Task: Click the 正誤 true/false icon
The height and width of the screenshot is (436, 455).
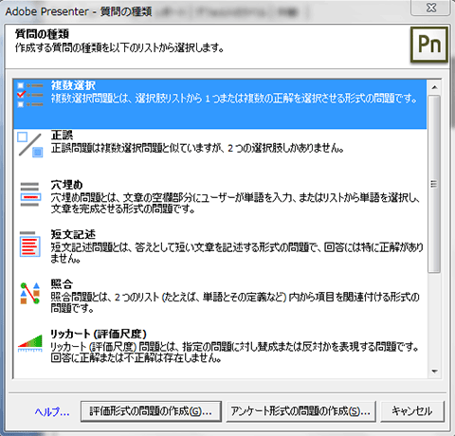Action: pyautogui.click(x=30, y=145)
